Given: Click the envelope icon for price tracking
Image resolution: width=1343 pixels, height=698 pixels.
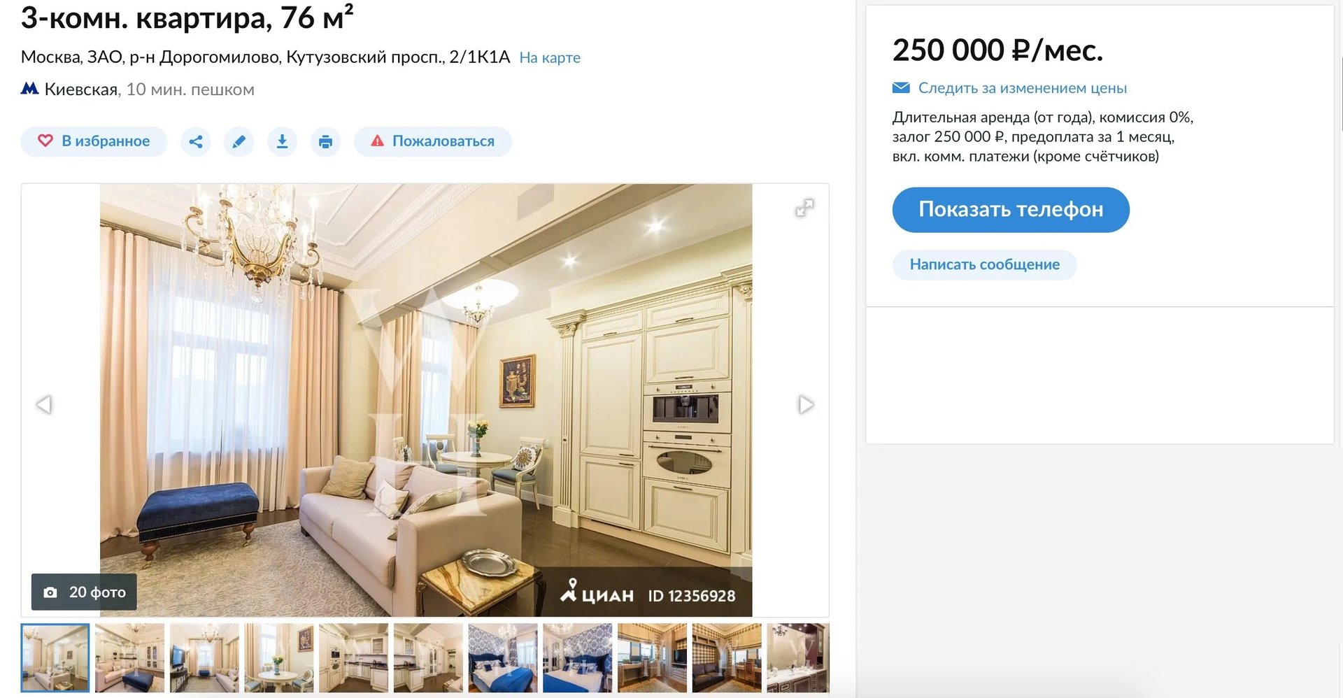Looking at the screenshot, I should click(901, 88).
